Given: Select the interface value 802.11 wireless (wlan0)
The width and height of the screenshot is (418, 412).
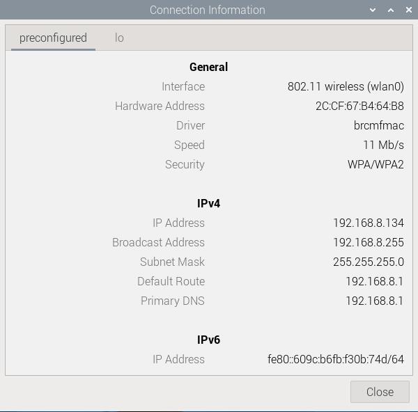Looking at the screenshot, I should (x=346, y=86).
